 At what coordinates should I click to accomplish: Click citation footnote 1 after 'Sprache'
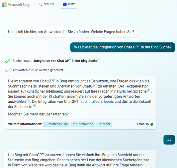[x=149, y=90]
